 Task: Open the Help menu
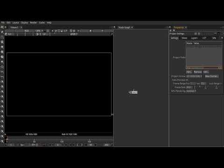[49, 23]
